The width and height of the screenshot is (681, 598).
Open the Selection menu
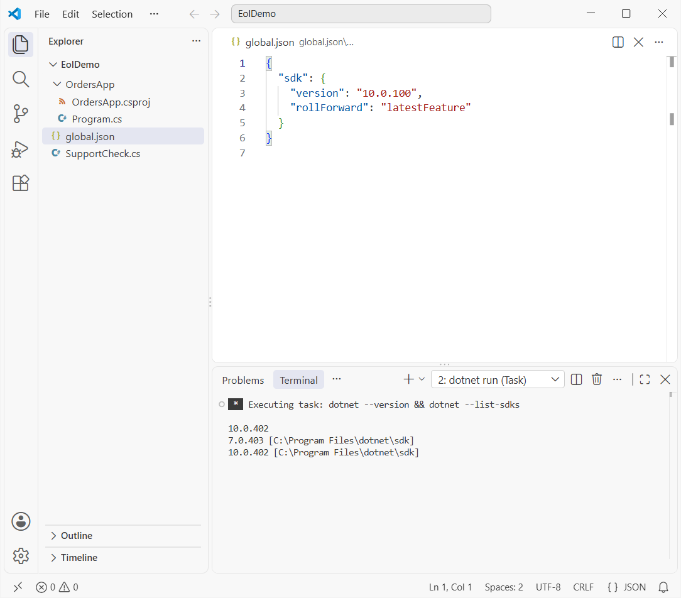coord(112,14)
